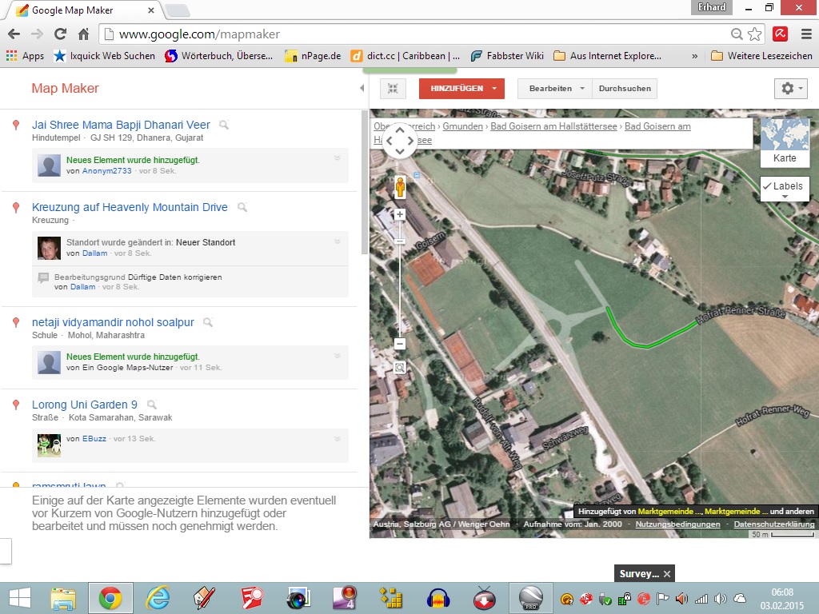Click magnifier beside Jai Shree Mama Bapji
819x614 pixels.
tap(225, 126)
